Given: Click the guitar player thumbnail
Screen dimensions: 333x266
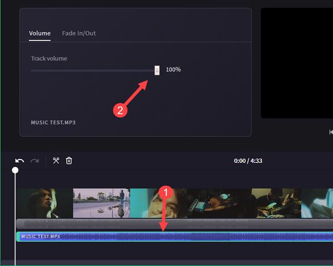Looking at the screenshot, I should click(275, 203).
